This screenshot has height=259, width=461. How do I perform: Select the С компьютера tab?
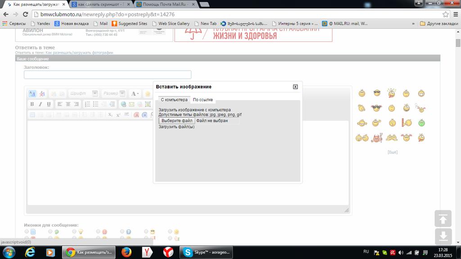point(174,100)
